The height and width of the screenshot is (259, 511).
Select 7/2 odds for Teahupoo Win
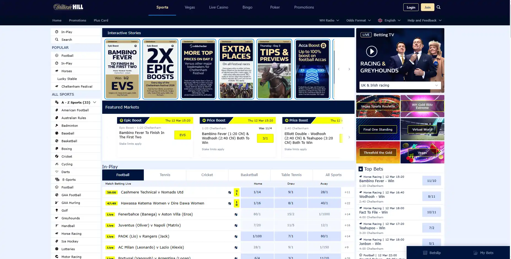point(432,228)
